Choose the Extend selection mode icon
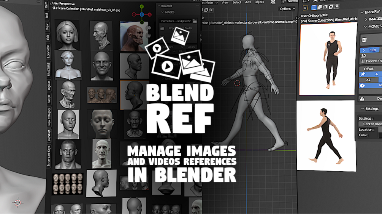382x214 pixels. 320,7
